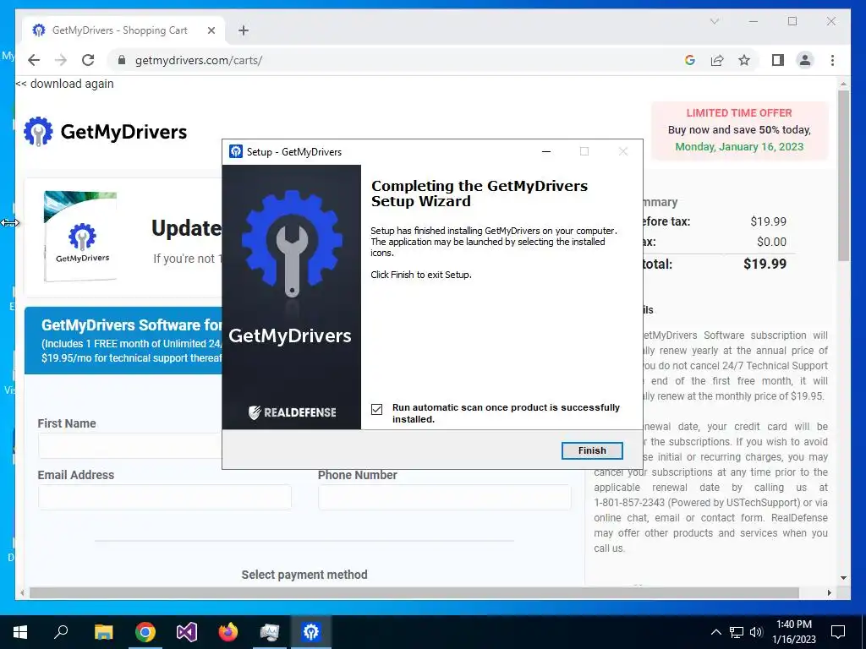
Task: Click the volume tray icon
Action: point(757,632)
